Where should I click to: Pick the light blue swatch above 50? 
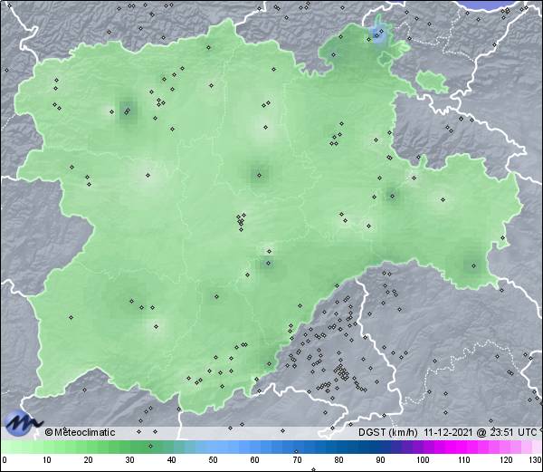pos(213,447)
